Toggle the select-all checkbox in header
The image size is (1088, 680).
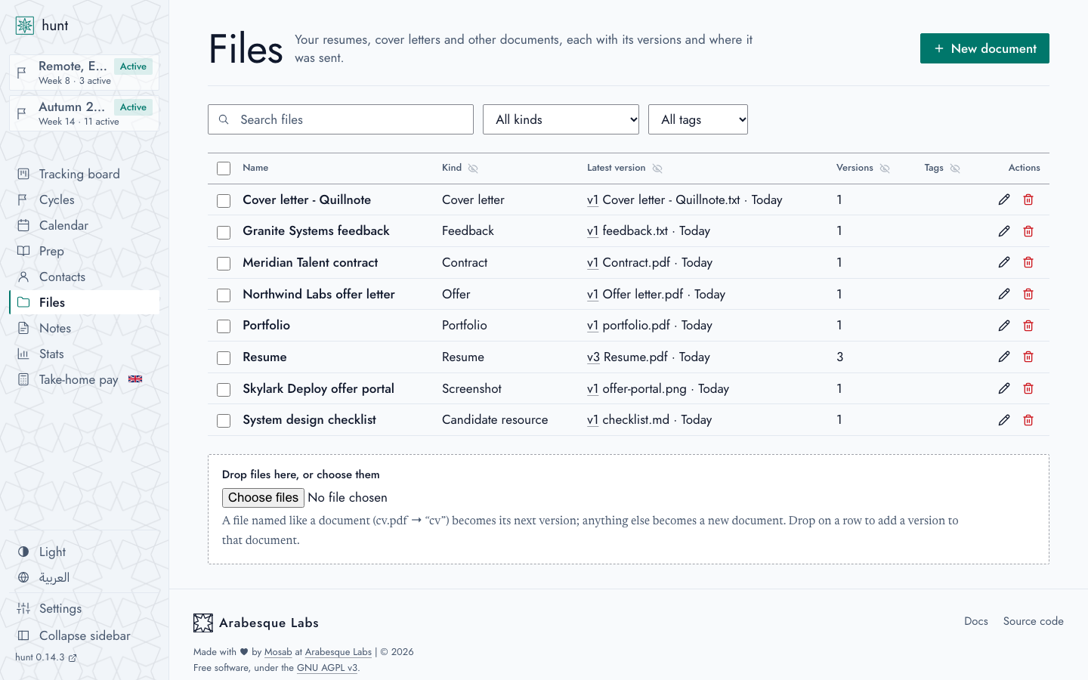pos(224,168)
